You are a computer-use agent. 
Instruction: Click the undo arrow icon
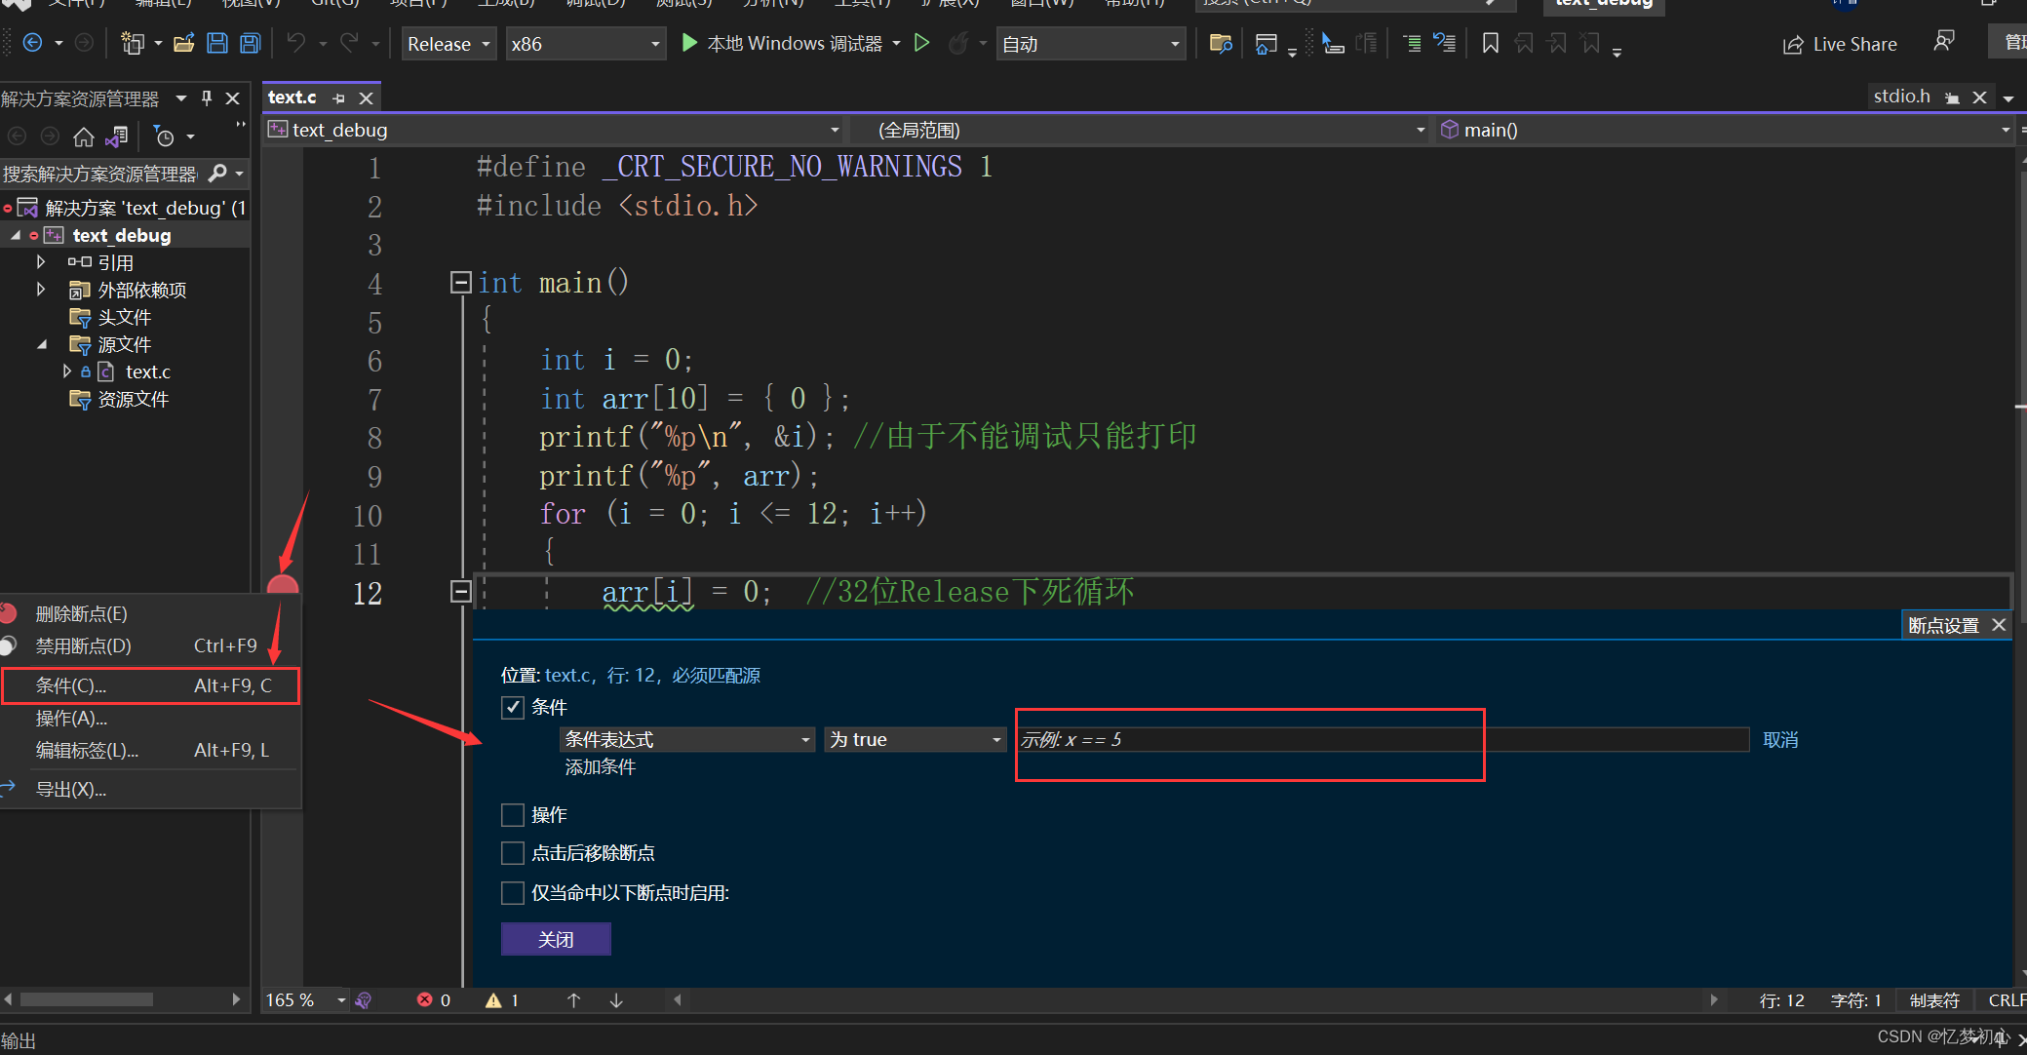coord(296,43)
